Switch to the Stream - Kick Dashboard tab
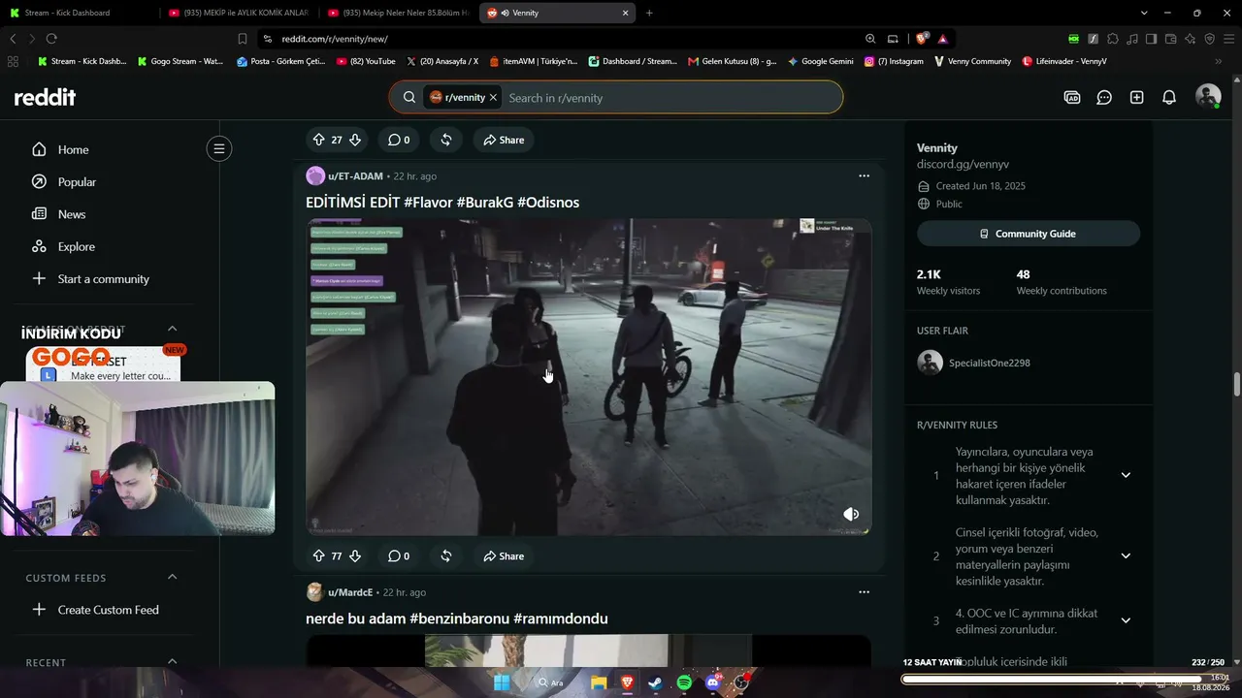The width and height of the screenshot is (1242, 698). point(76,13)
